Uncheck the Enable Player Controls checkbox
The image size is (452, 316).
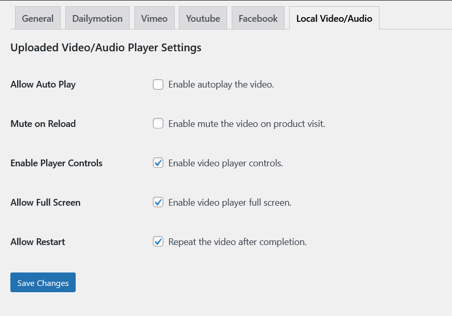(x=158, y=163)
